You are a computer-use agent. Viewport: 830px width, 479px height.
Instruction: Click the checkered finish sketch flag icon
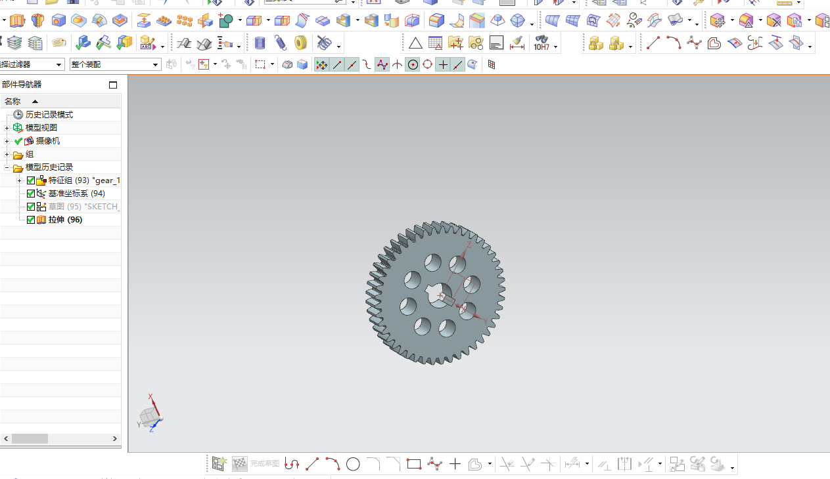239,464
